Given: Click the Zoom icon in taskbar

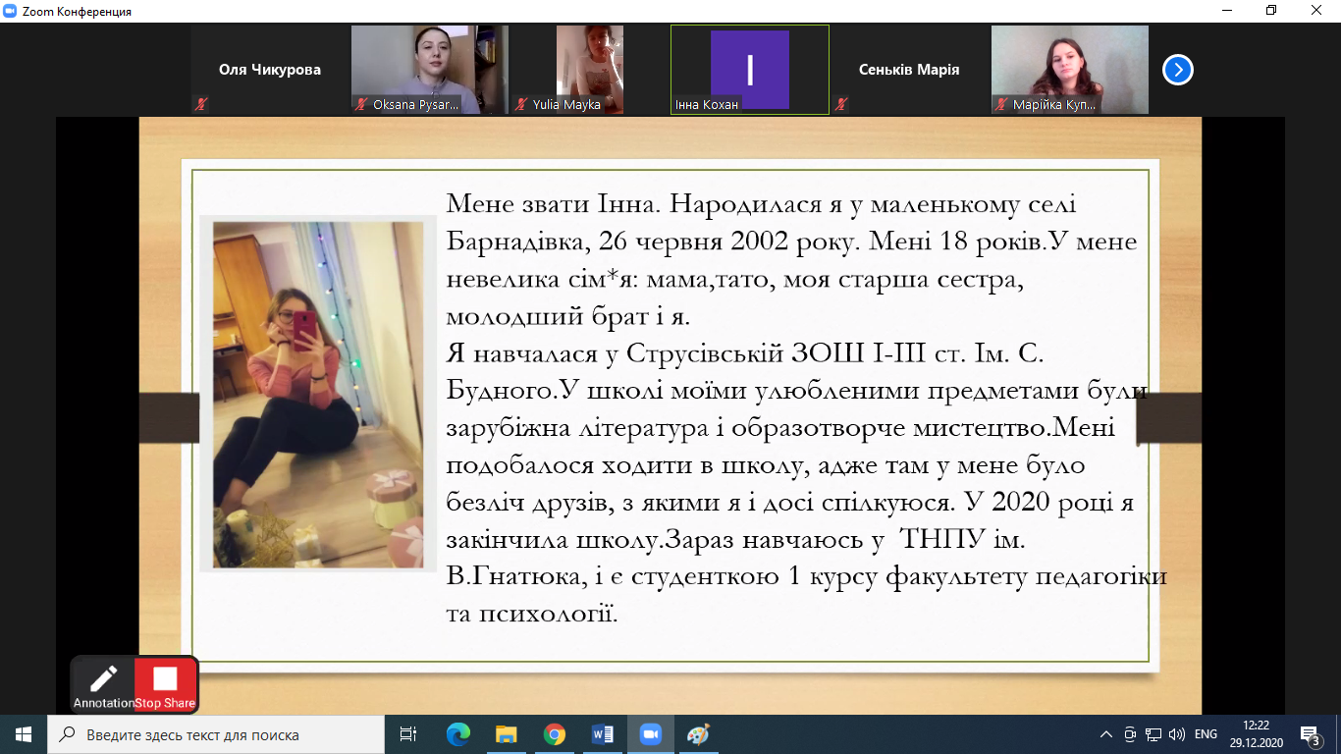Looking at the screenshot, I should (650, 734).
